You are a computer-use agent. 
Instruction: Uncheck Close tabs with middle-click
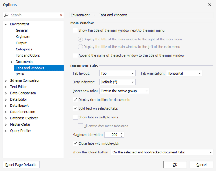click(75, 143)
